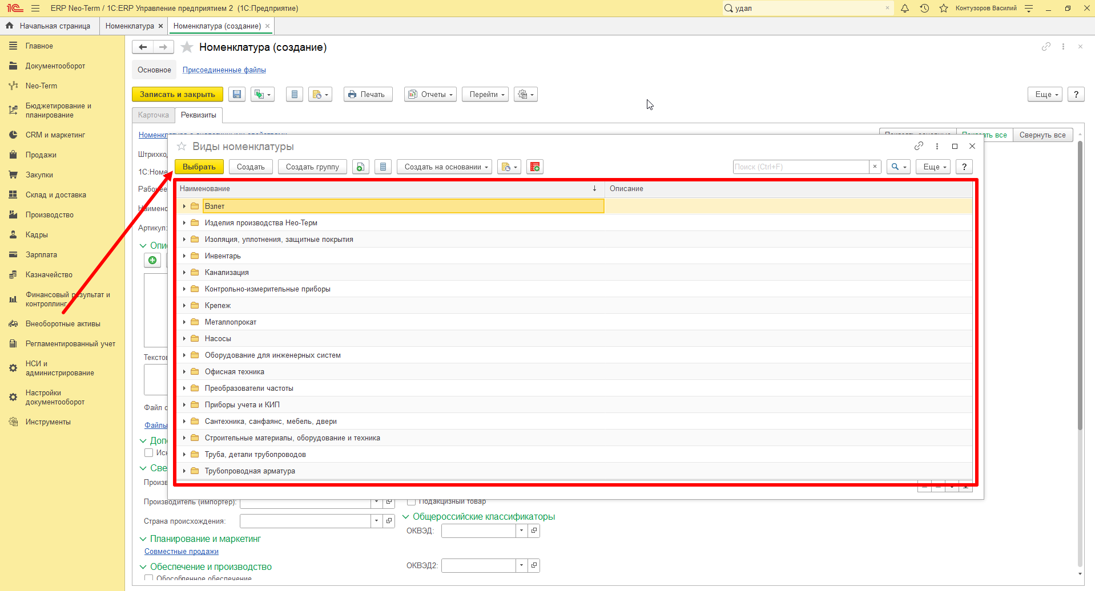The image size is (1095, 591).
Task: Open Склад и доставка in the sidebar
Action: (56, 195)
